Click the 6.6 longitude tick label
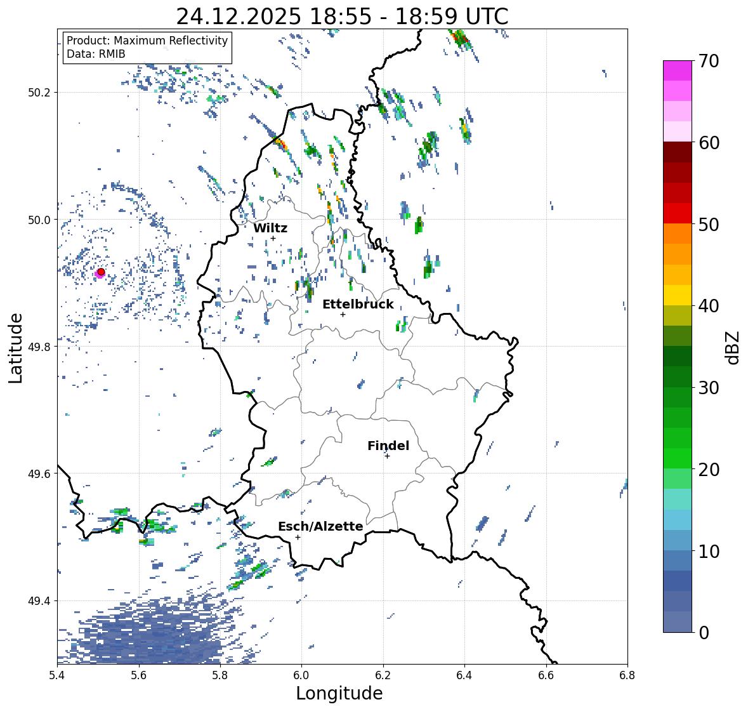This screenshot has width=748, height=709. (546, 675)
